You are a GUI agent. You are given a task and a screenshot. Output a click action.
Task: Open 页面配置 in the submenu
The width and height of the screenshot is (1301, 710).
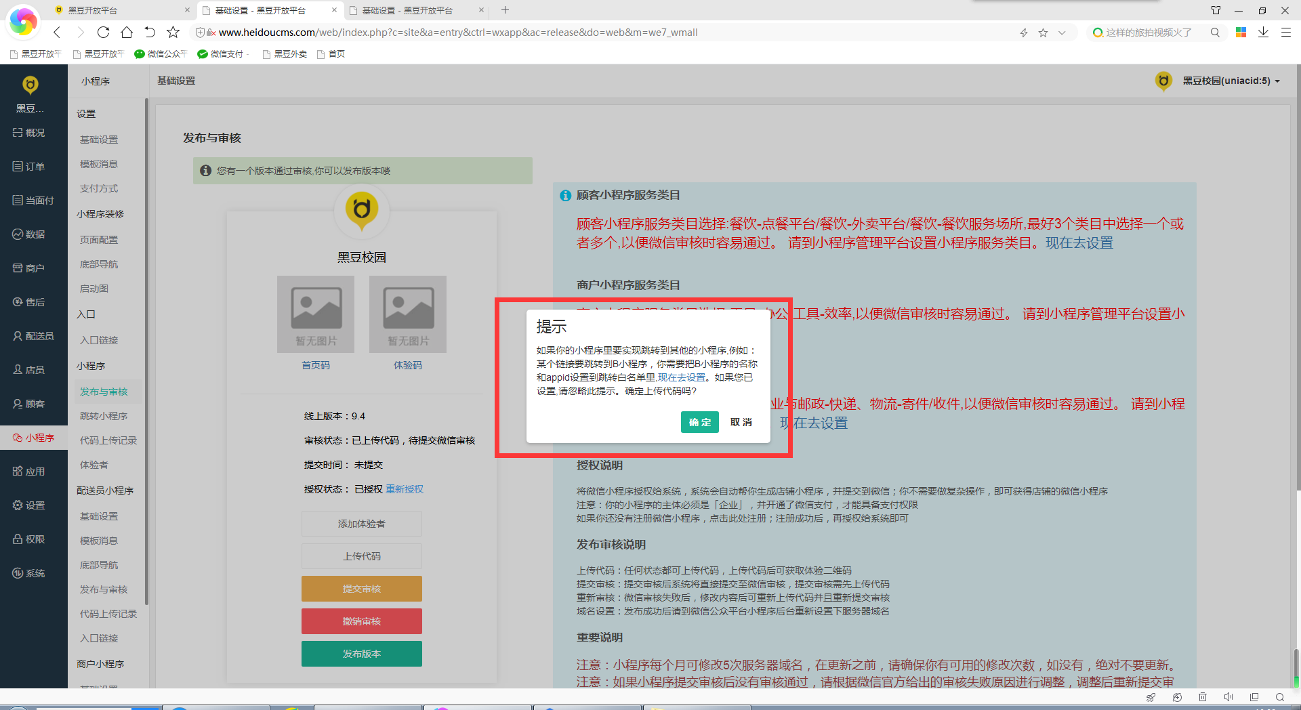pyautogui.click(x=99, y=240)
